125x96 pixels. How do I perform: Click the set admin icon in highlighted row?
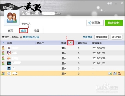point(115,73)
